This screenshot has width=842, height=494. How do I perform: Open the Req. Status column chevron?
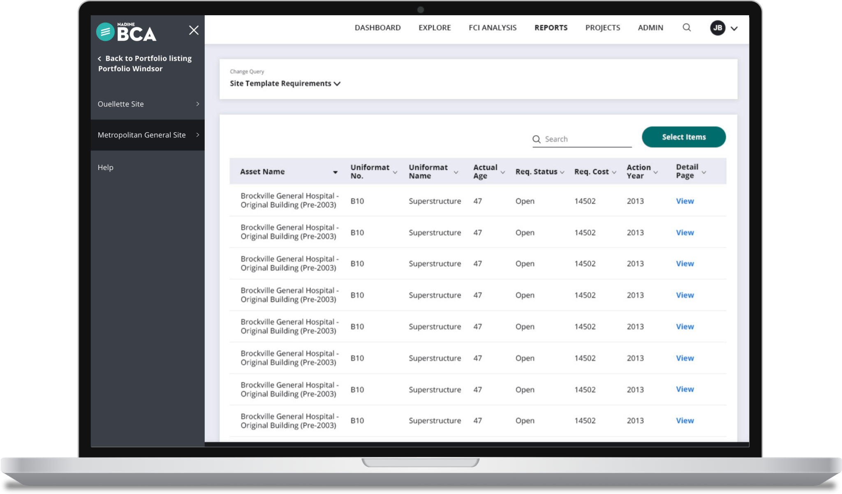click(562, 172)
